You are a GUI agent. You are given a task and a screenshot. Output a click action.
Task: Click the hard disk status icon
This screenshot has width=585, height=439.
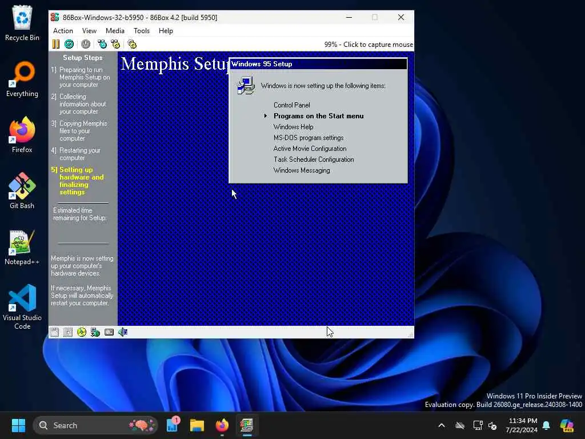point(109,332)
